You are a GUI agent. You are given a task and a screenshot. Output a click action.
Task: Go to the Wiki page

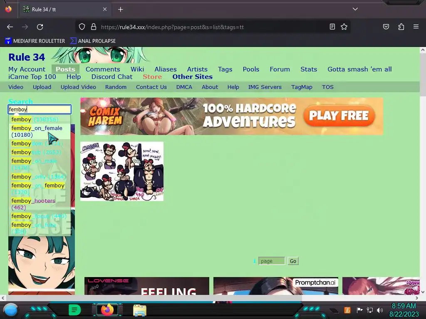137,69
